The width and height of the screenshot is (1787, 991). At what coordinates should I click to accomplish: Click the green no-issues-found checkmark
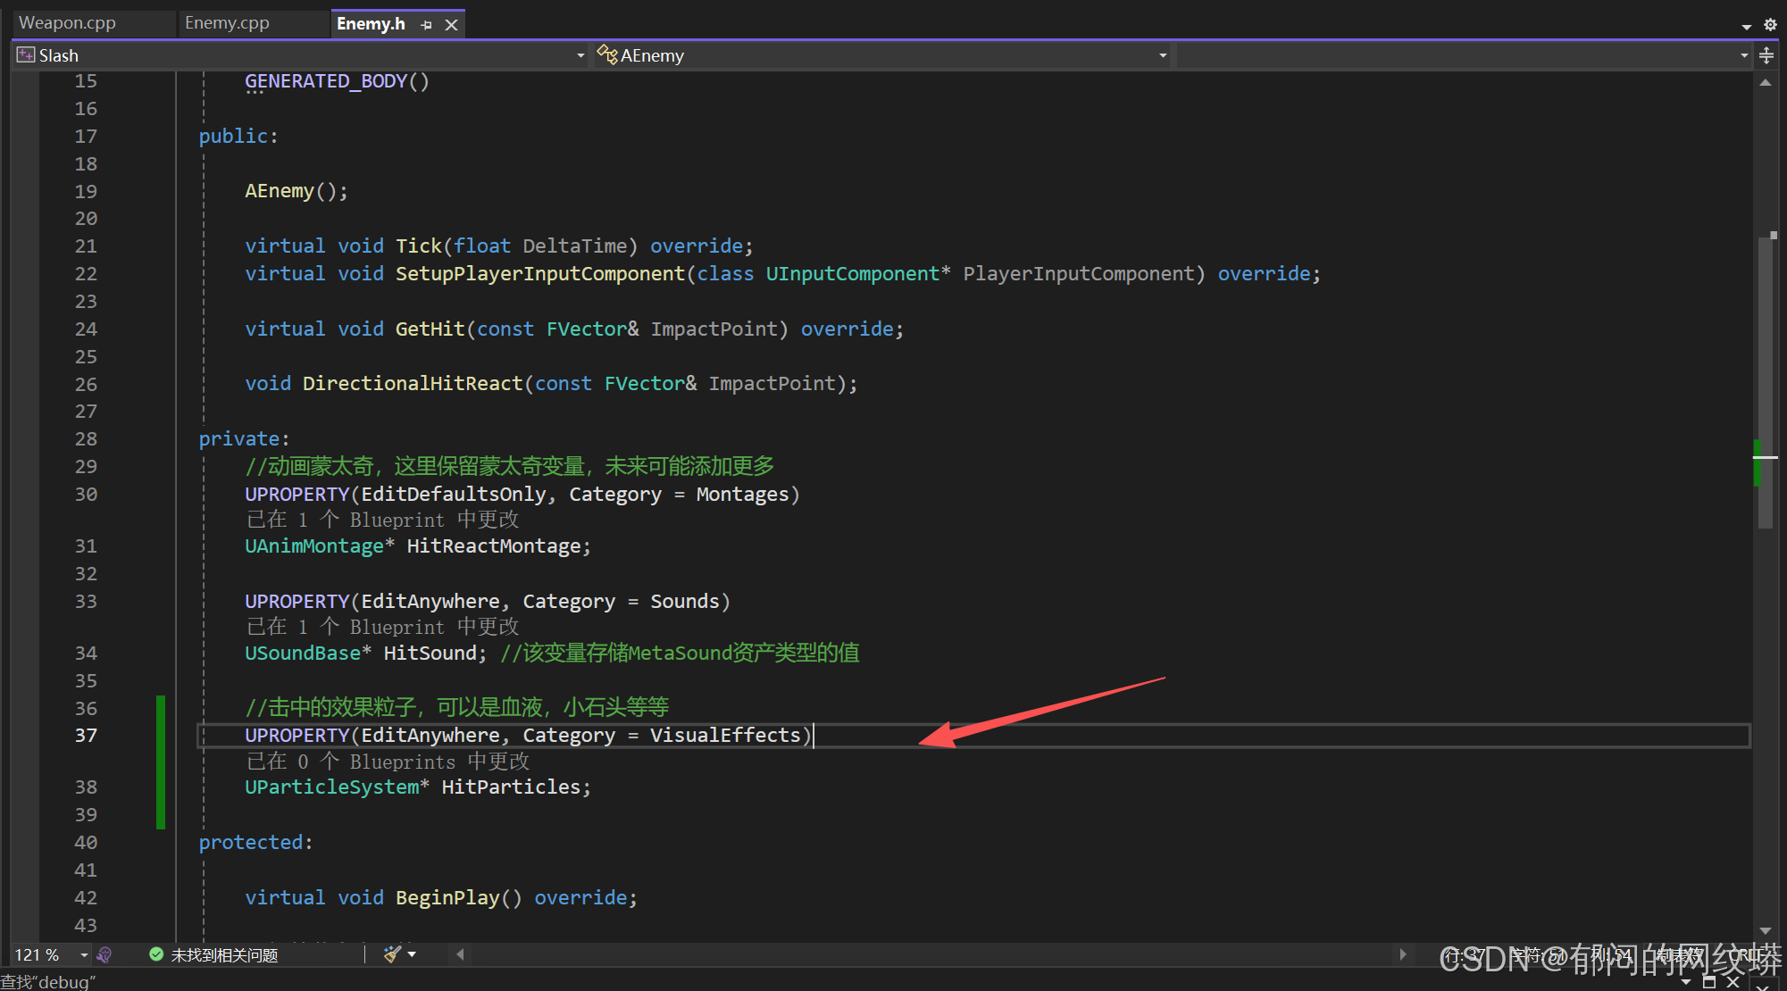pos(156,954)
